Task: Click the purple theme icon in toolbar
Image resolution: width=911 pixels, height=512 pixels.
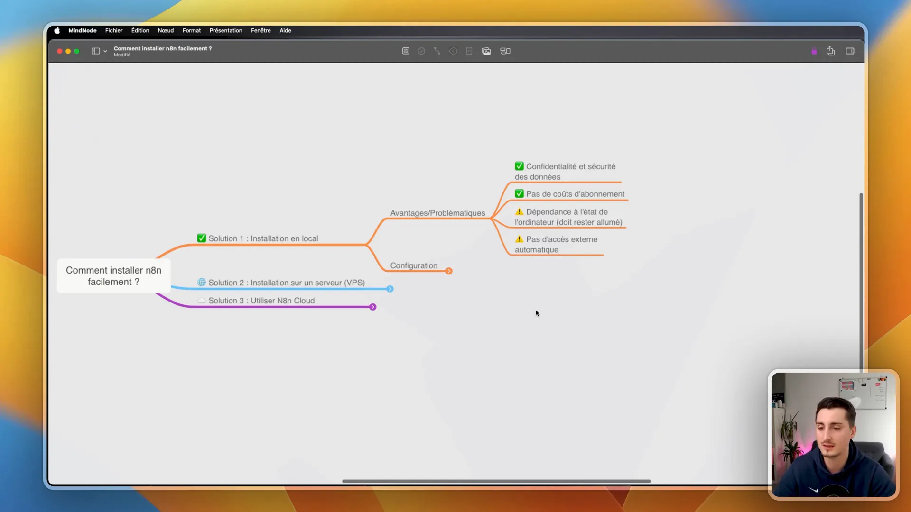Action: pos(814,51)
